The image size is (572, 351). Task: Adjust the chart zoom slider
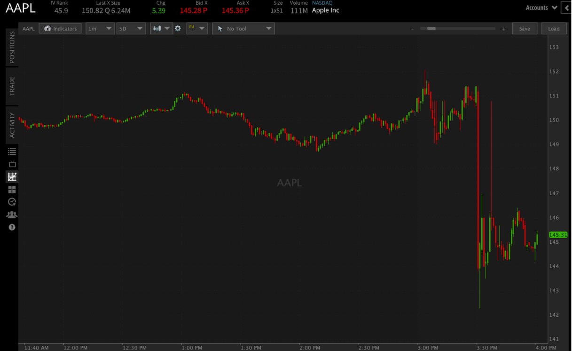pyautogui.click(x=432, y=28)
